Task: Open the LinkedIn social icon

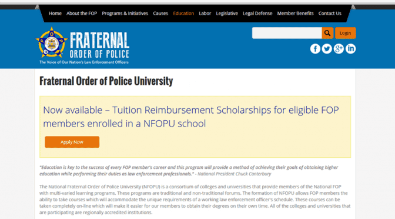Action: click(x=351, y=49)
